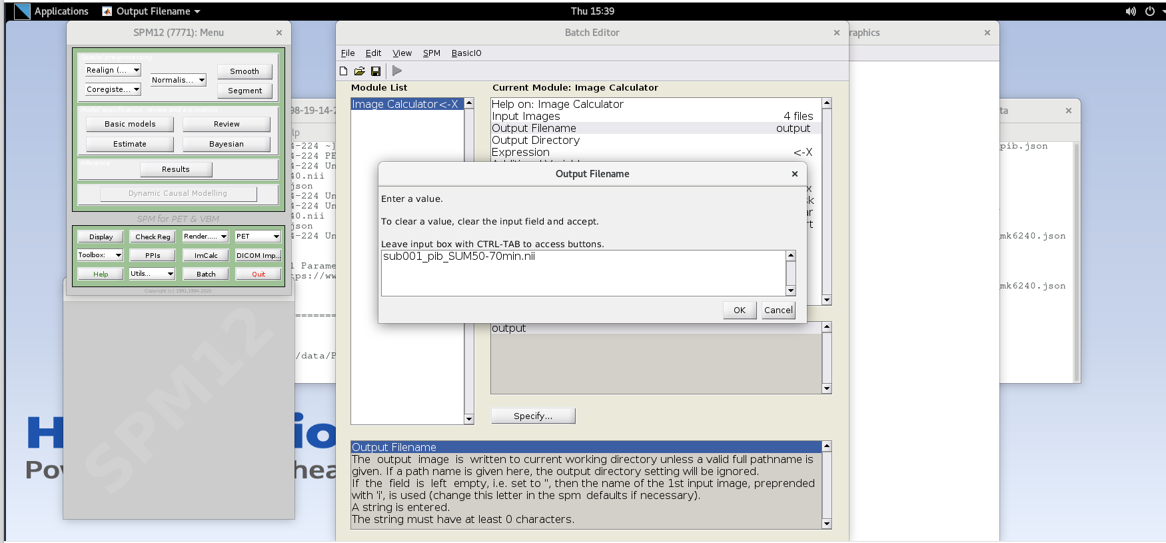Screen dimensions: 1166x543
Task: Click the ImCalc button
Action: click(x=206, y=255)
